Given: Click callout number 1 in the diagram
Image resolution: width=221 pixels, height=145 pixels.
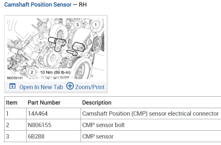Looking at the screenshot, I should click(x=95, y=24).
